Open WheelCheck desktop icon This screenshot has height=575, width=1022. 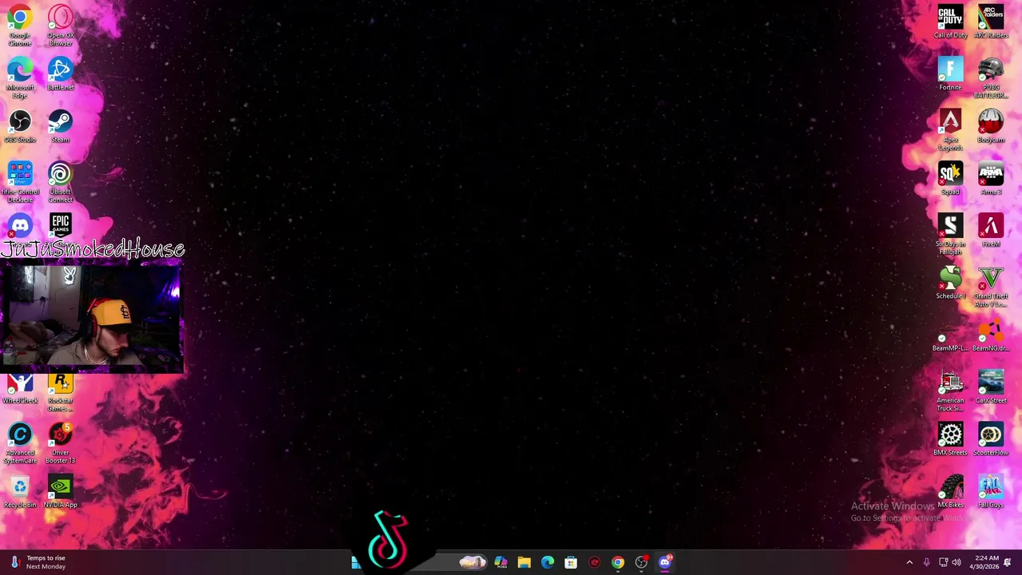tap(20, 389)
